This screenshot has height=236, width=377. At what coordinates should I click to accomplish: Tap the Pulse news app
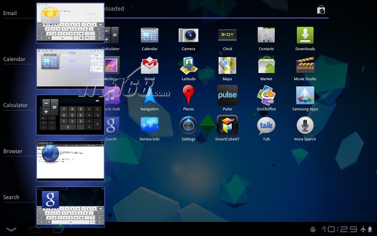pyautogui.click(x=227, y=96)
